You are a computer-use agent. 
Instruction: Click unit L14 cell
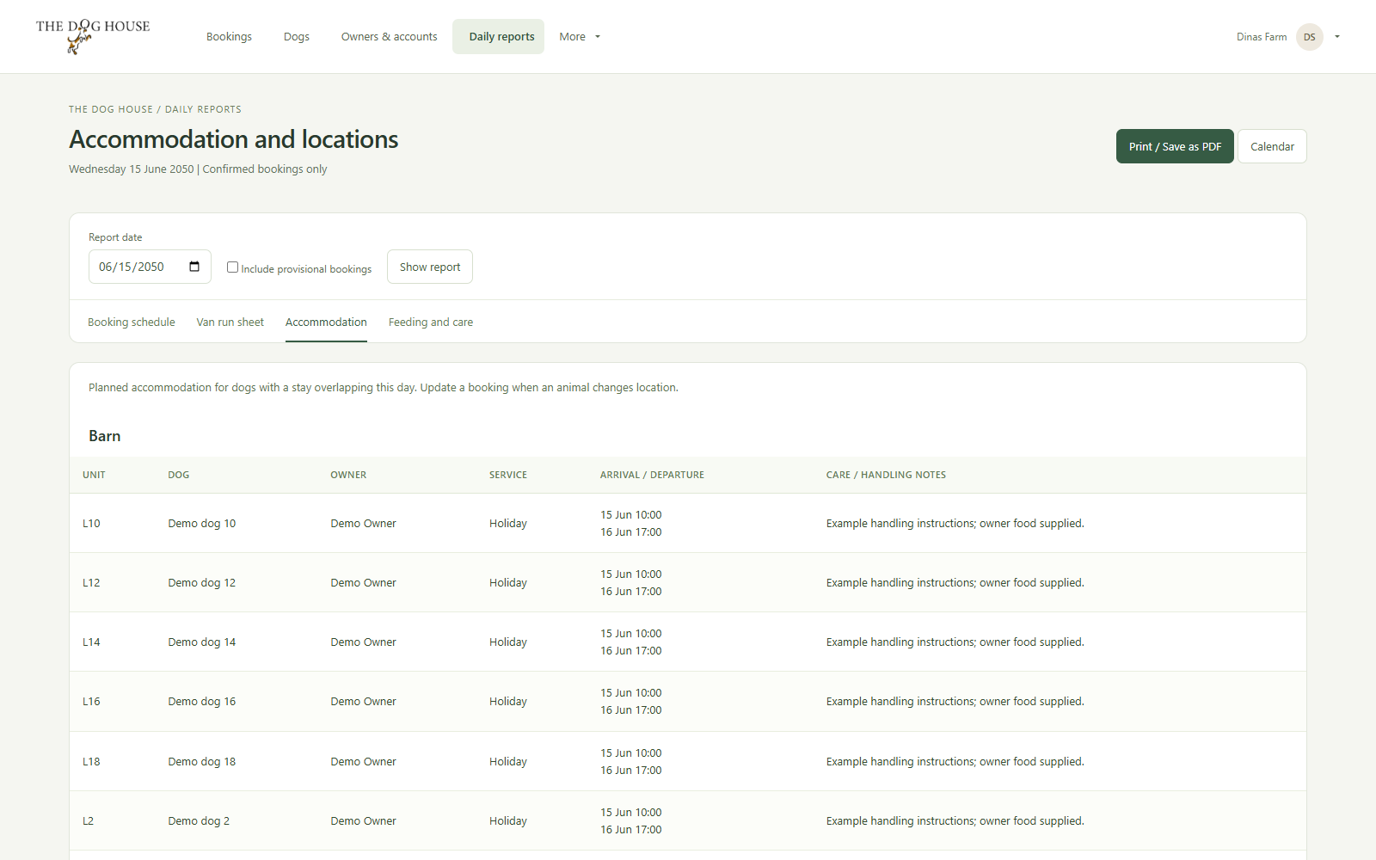pos(91,642)
